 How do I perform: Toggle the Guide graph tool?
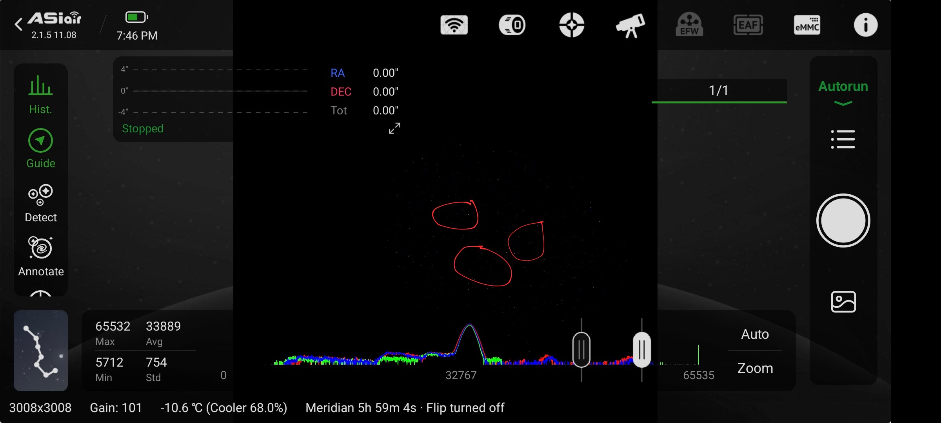click(40, 149)
